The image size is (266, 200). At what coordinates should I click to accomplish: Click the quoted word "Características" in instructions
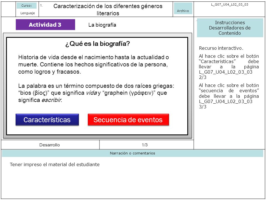217,61
